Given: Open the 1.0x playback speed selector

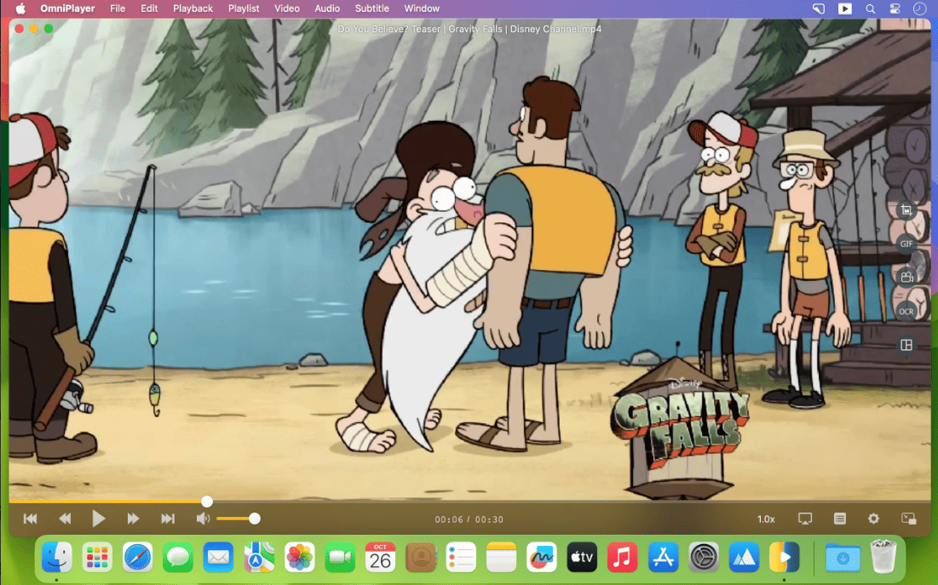Looking at the screenshot, I should pyautogui.click(x=766, y=519).
